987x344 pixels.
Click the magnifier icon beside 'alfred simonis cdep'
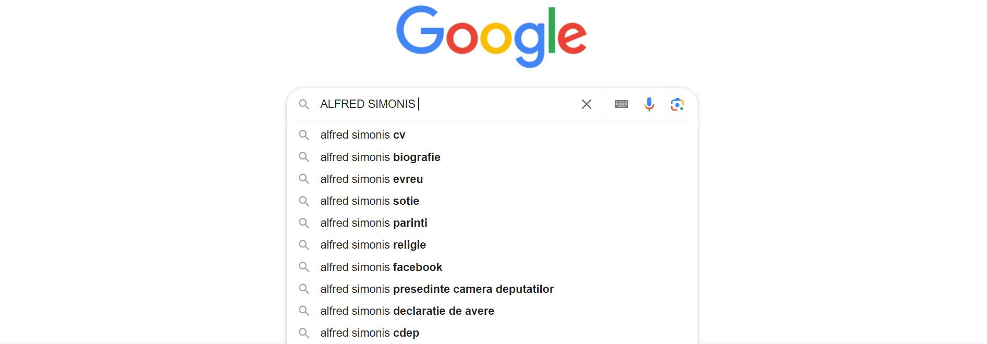[305, 332]
